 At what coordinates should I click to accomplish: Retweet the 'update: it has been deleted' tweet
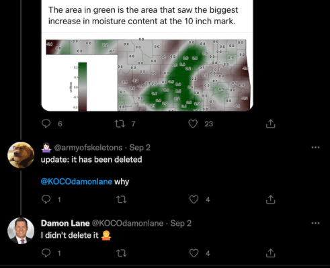pyautogui.click(x=122, y=199)
